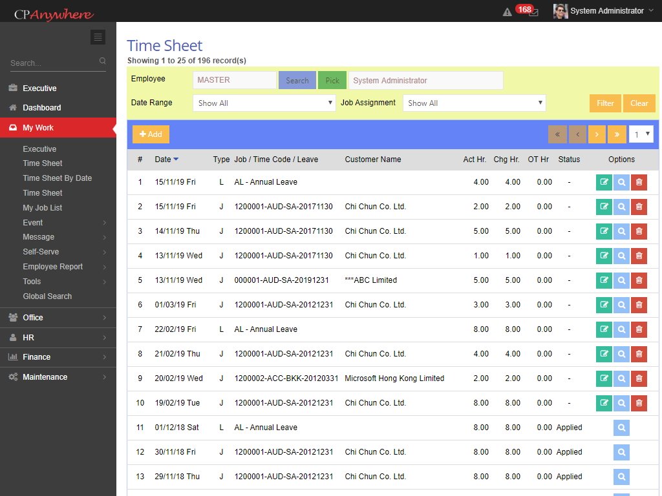The height and width of the screenshot is (496, 662).
Task: Open Time Sheet By Date in sidebar
Action: 58,178
